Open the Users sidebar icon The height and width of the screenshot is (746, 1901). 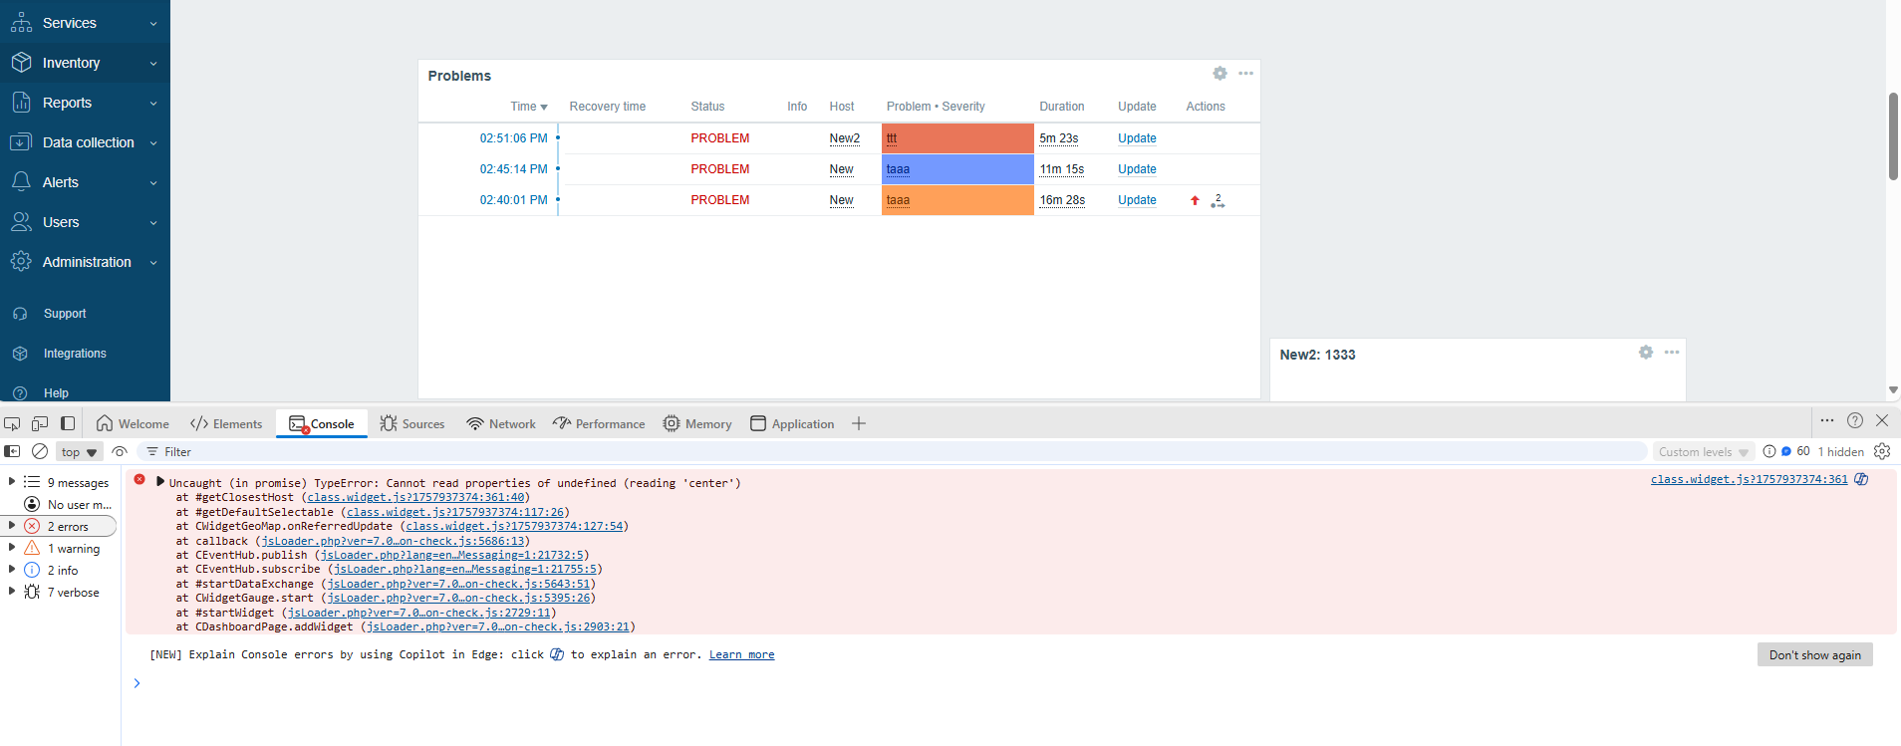click(x=21, y=222)
